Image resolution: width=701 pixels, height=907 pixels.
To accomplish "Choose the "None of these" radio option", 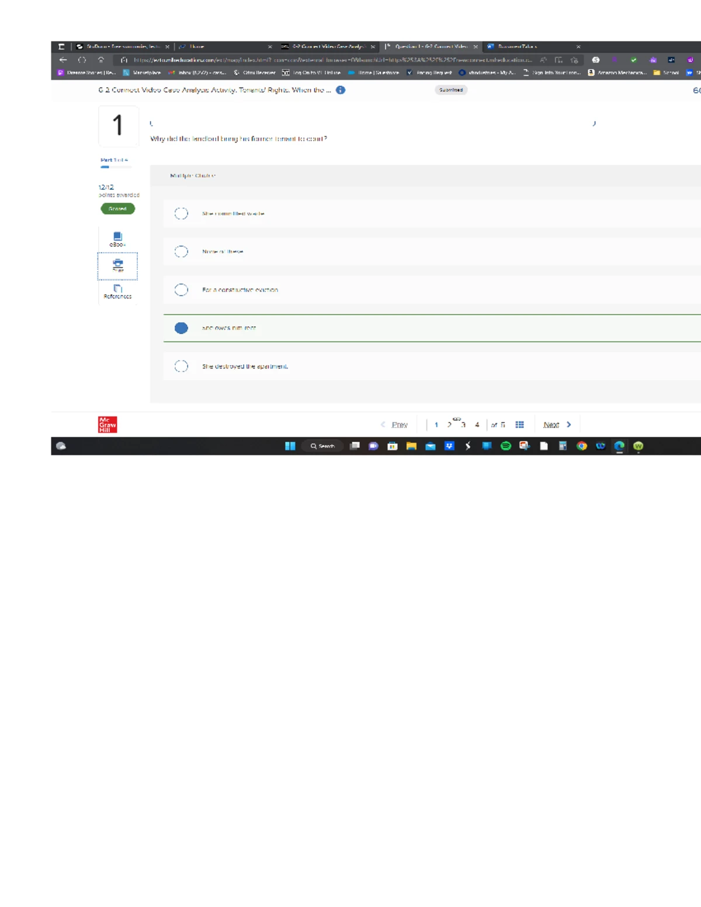I will 181,252.
